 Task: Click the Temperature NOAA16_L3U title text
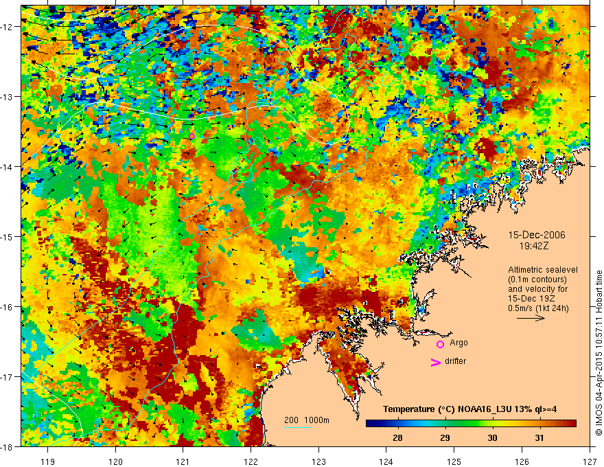(x=469, y=409)
